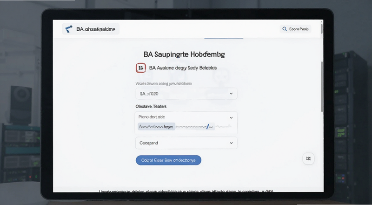Click the blue marker on waveform
Screen dimensions: 372x205
(208, 127)
